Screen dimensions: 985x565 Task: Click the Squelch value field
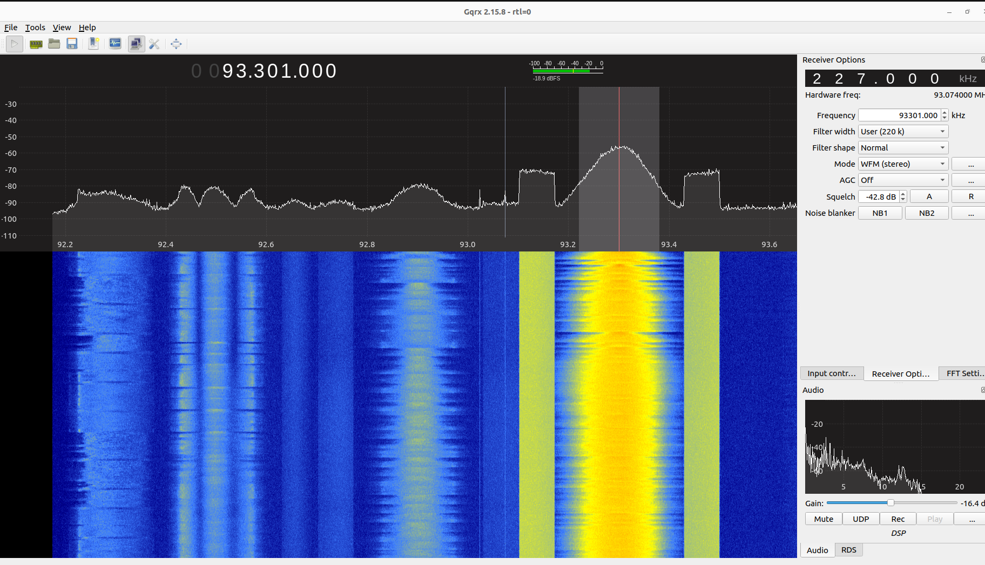click(879, 196)
